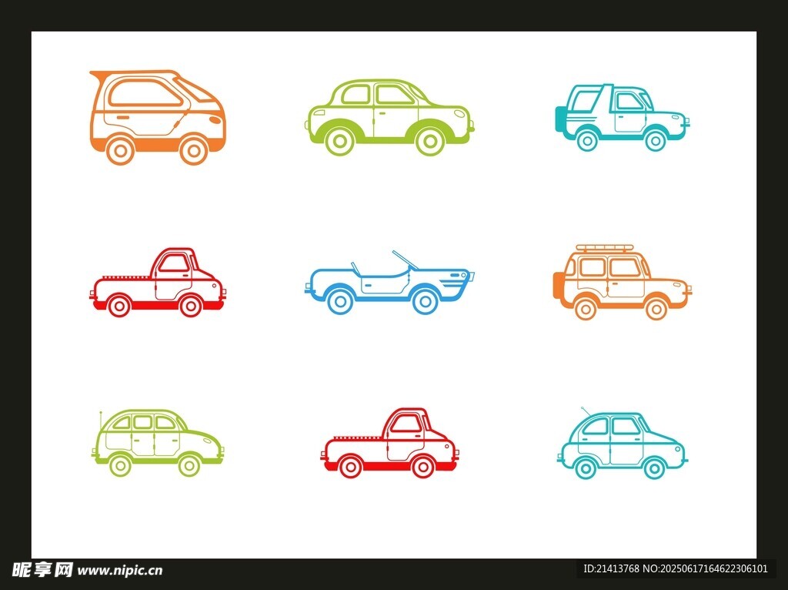Screen dimensions: 788x590
Task: Select the red pickup truck in middle row
Action: coord(159,283)
